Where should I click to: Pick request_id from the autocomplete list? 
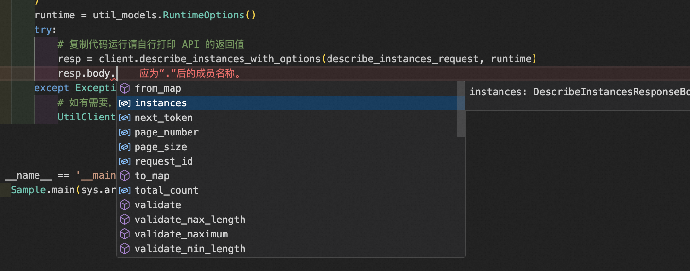[163, 161]
